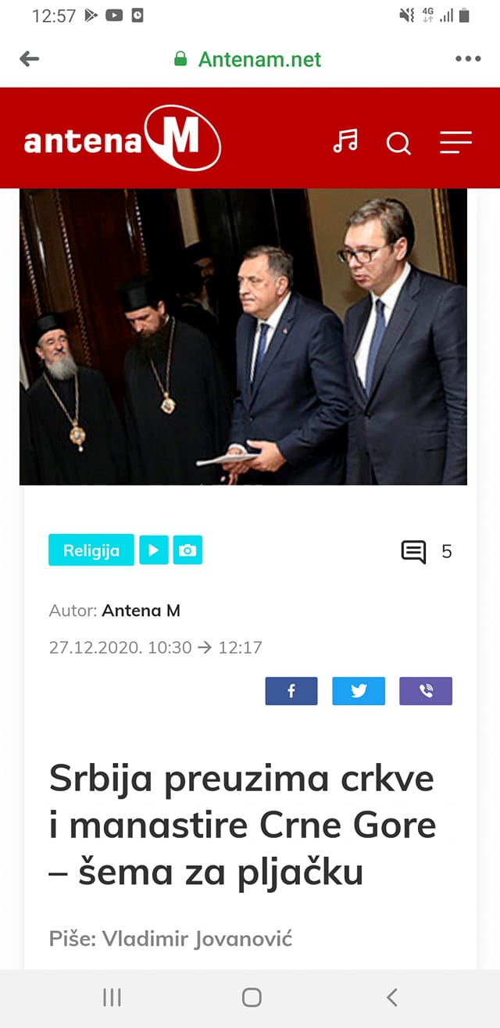Select the Religija category tag
Image resolution: width=500 pixels, height=1028 pixels.
[x=91, y=550]
